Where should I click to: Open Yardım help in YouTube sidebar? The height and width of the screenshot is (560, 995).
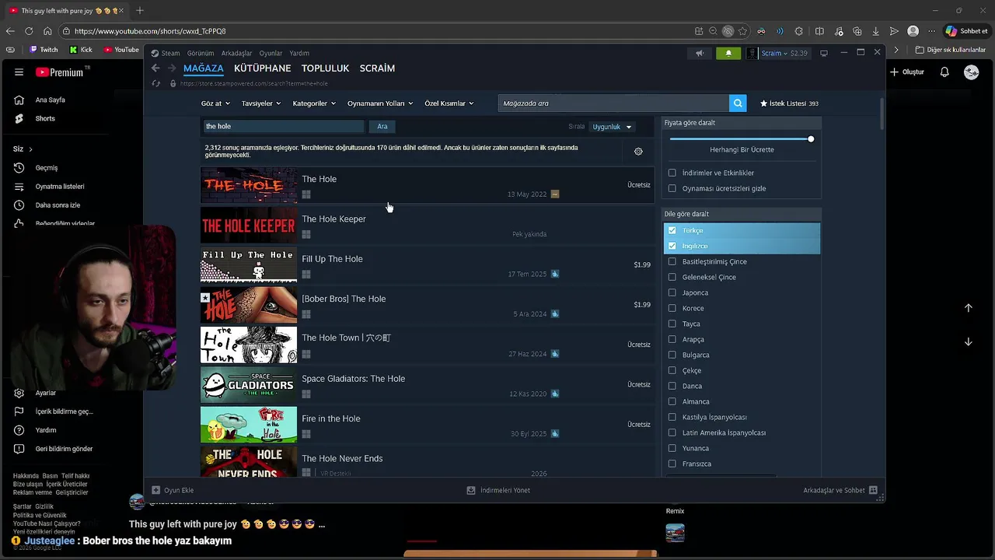tap(45, 430)
